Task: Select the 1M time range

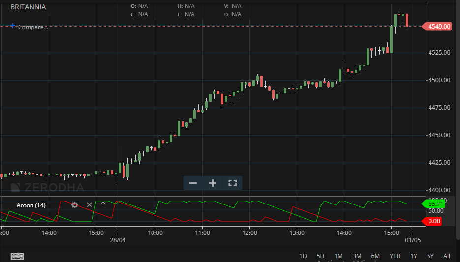Action: (x=338, y=256)
